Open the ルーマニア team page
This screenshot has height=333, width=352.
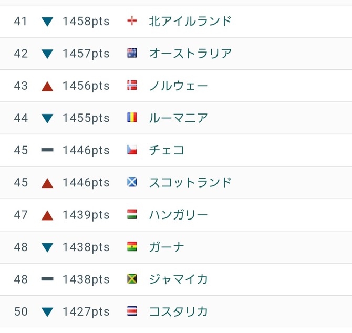click(x=179, y=118)
